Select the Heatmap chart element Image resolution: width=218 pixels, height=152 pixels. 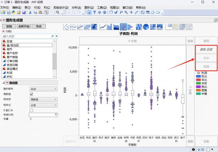[139, 27]
